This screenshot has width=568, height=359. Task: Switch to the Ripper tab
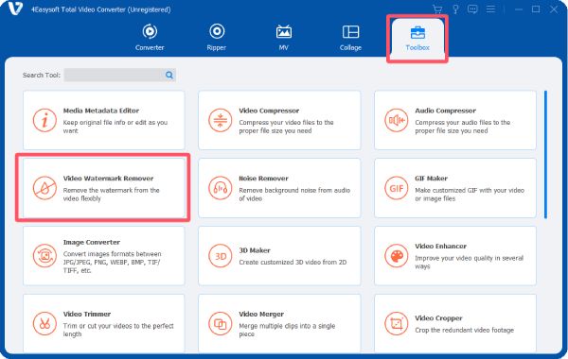(217, 37)
